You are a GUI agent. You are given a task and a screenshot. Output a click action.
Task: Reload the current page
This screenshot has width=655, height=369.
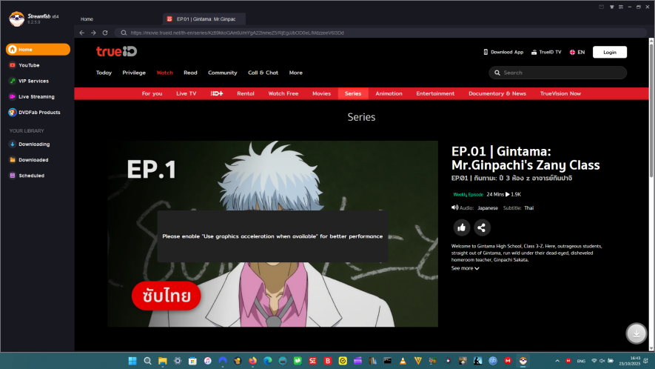click(x=105, y=33)
